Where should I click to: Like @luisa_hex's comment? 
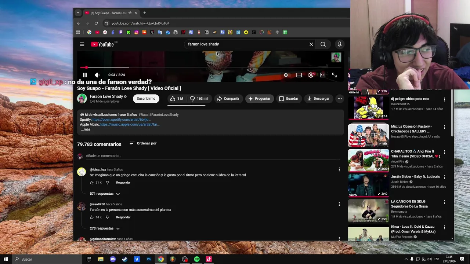pyautogui.click(x=92, y=183)
